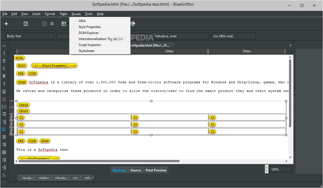Open the (no ARIA role) dropdown

coord(233,36)
